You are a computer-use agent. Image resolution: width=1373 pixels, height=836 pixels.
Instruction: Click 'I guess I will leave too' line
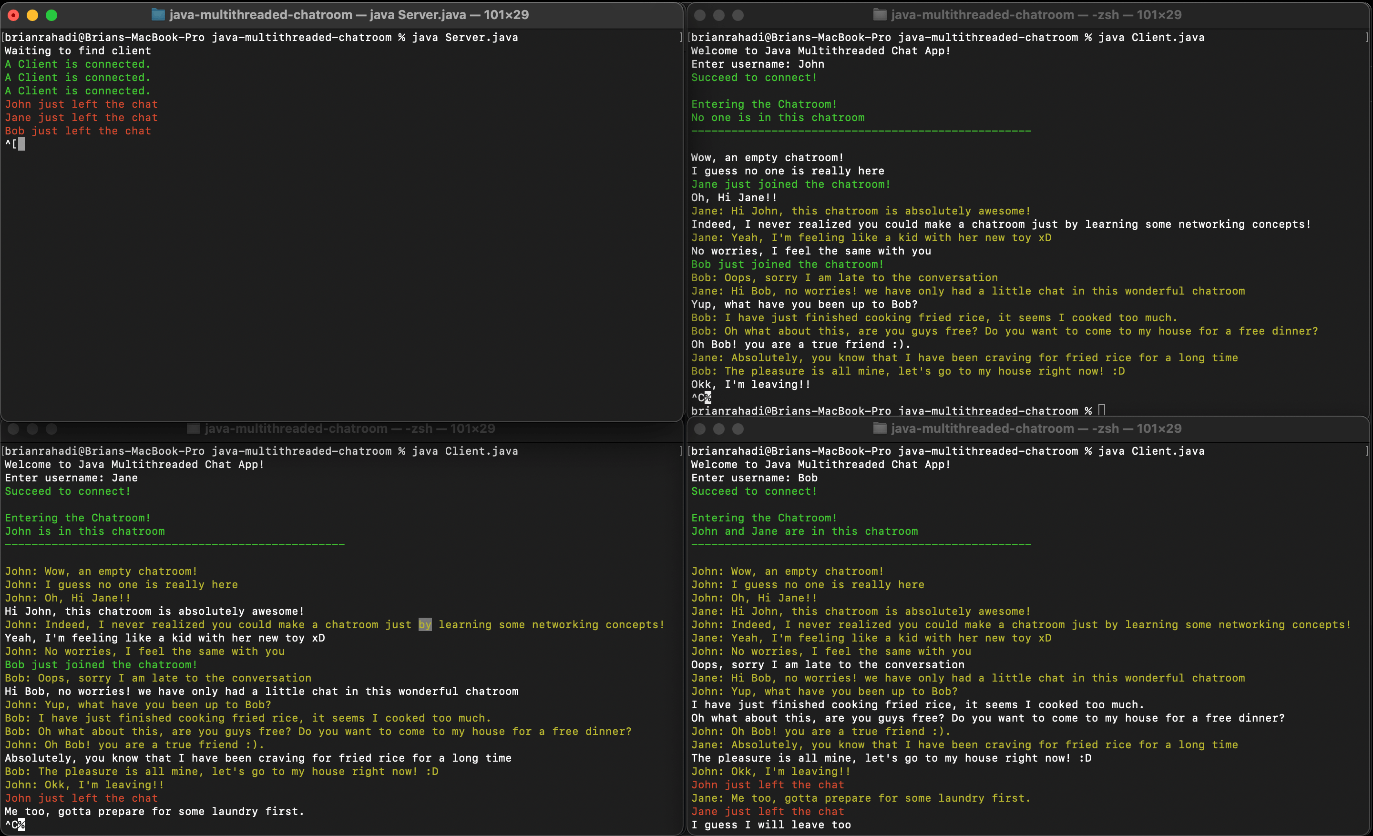[770, 825]
